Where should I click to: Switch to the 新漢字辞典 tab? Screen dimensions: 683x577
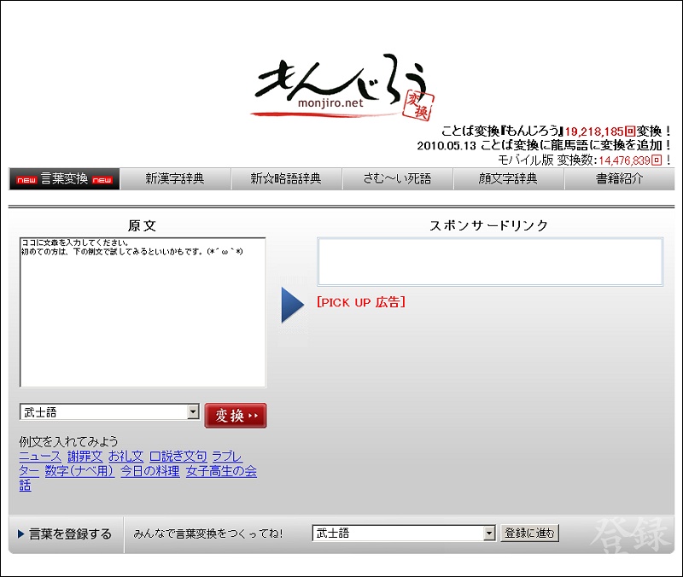175,179
